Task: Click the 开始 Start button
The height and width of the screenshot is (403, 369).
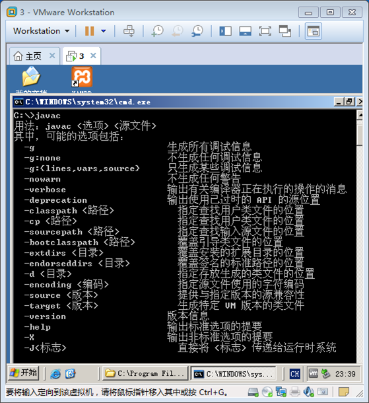Action: pos(23,373)
